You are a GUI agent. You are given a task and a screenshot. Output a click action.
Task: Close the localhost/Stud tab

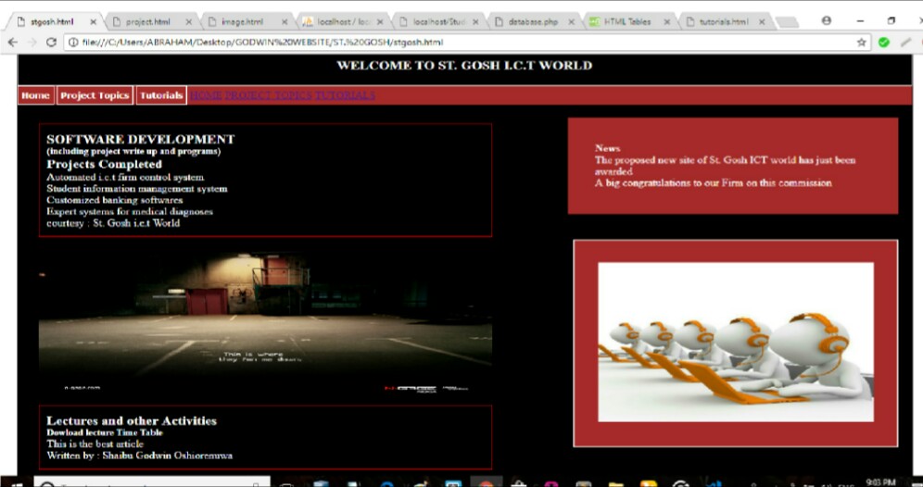click(475, 22)
